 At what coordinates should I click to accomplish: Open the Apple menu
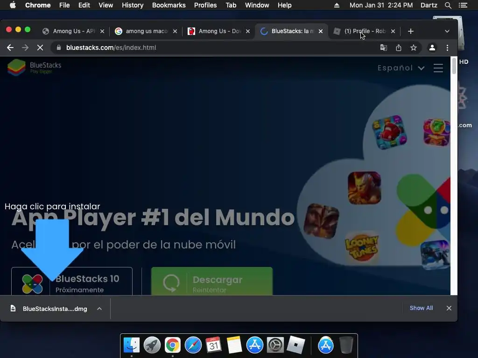click(x=13, y=5)
